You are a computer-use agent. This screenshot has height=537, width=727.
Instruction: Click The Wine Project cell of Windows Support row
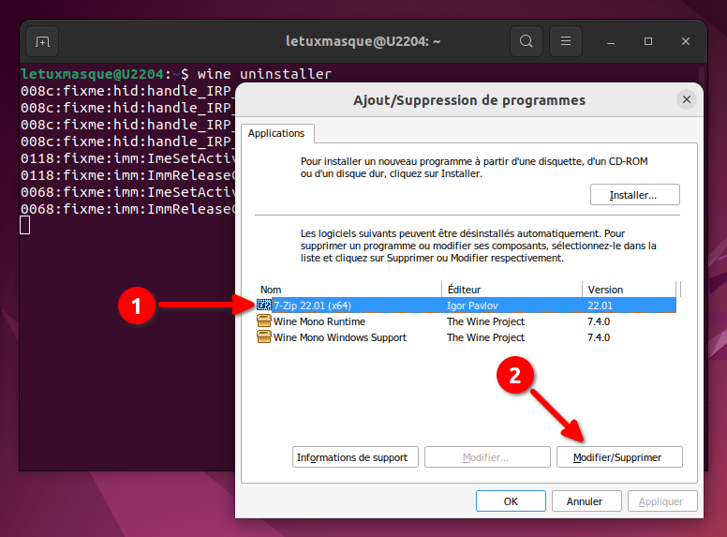485,337
